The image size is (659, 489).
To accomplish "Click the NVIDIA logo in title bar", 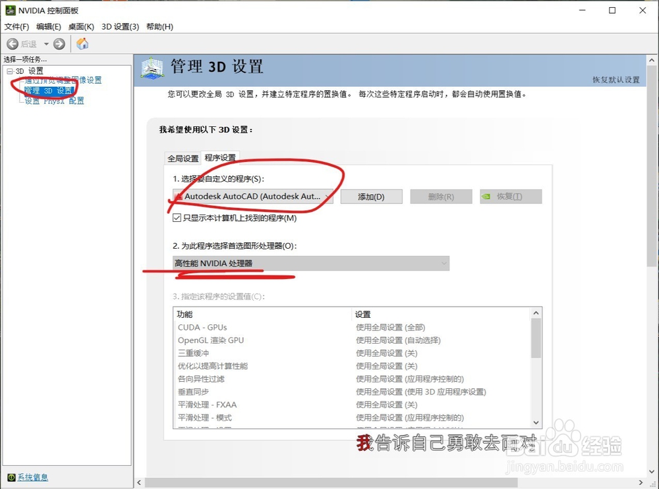I will pos(10,10).
